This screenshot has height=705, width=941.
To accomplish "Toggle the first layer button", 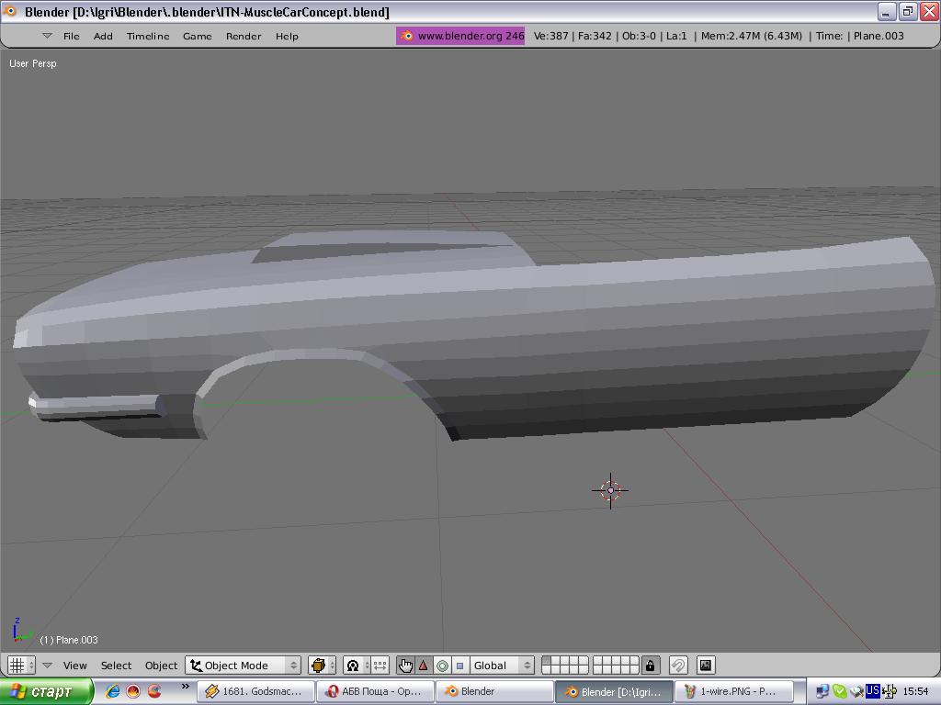I will click(x=546, y=661).
